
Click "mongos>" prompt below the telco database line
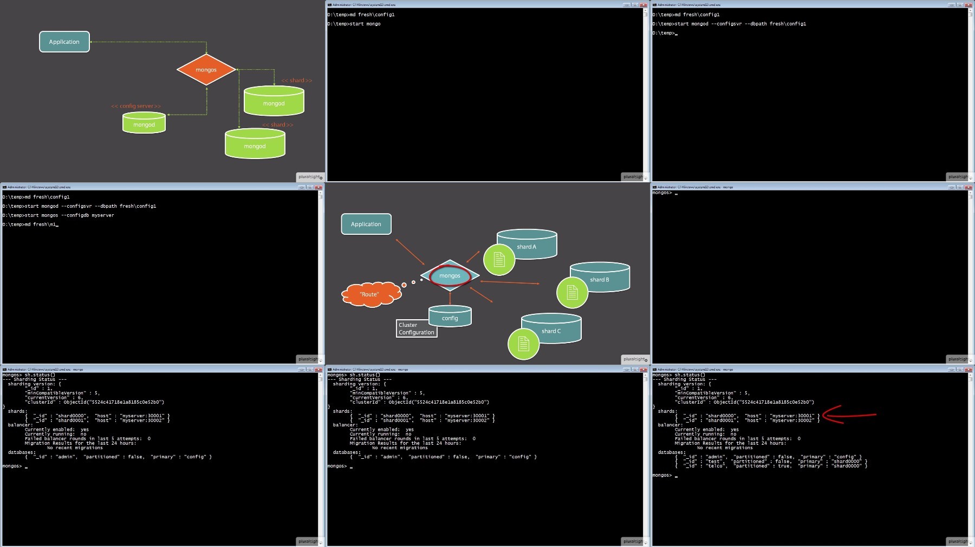(662, 475)
